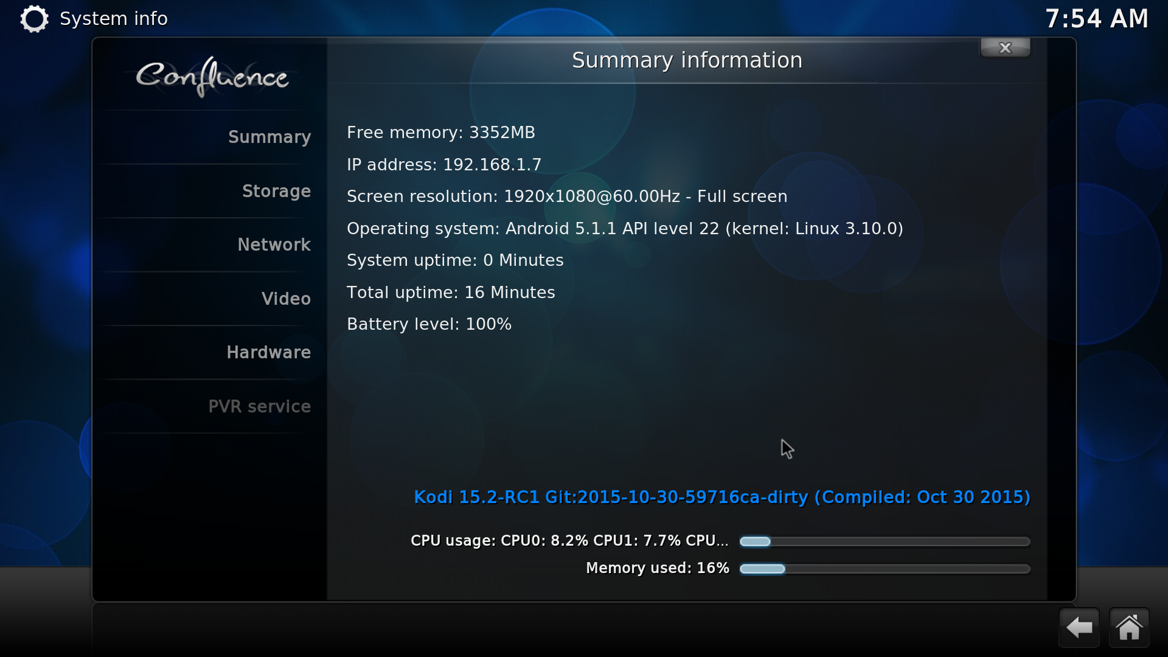This screenshot has height=657, width=1168.
Task: Close the System info dialog
Action: coord(1005,47)
